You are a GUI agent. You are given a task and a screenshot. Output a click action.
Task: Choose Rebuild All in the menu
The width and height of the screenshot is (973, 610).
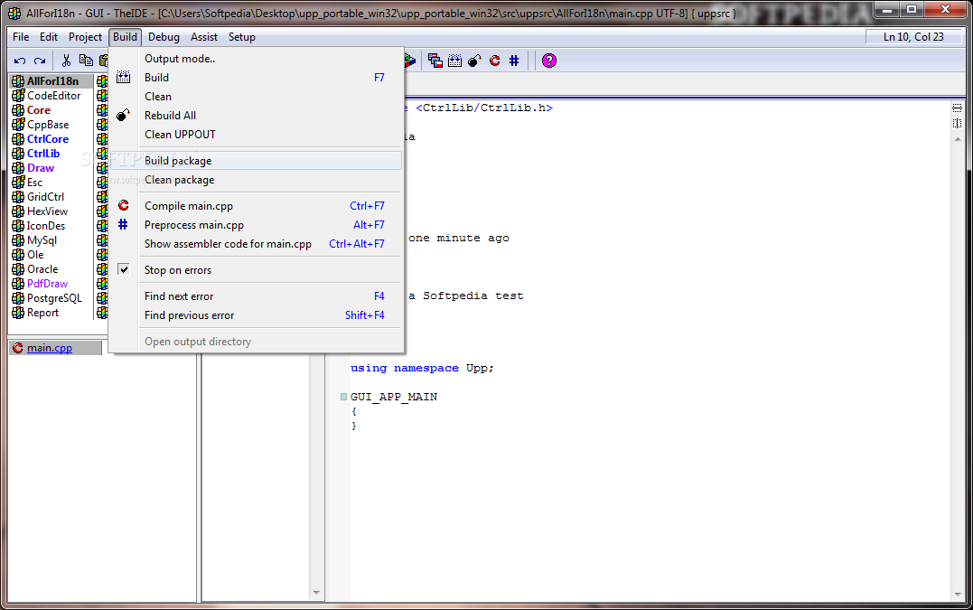pos(256,116)
